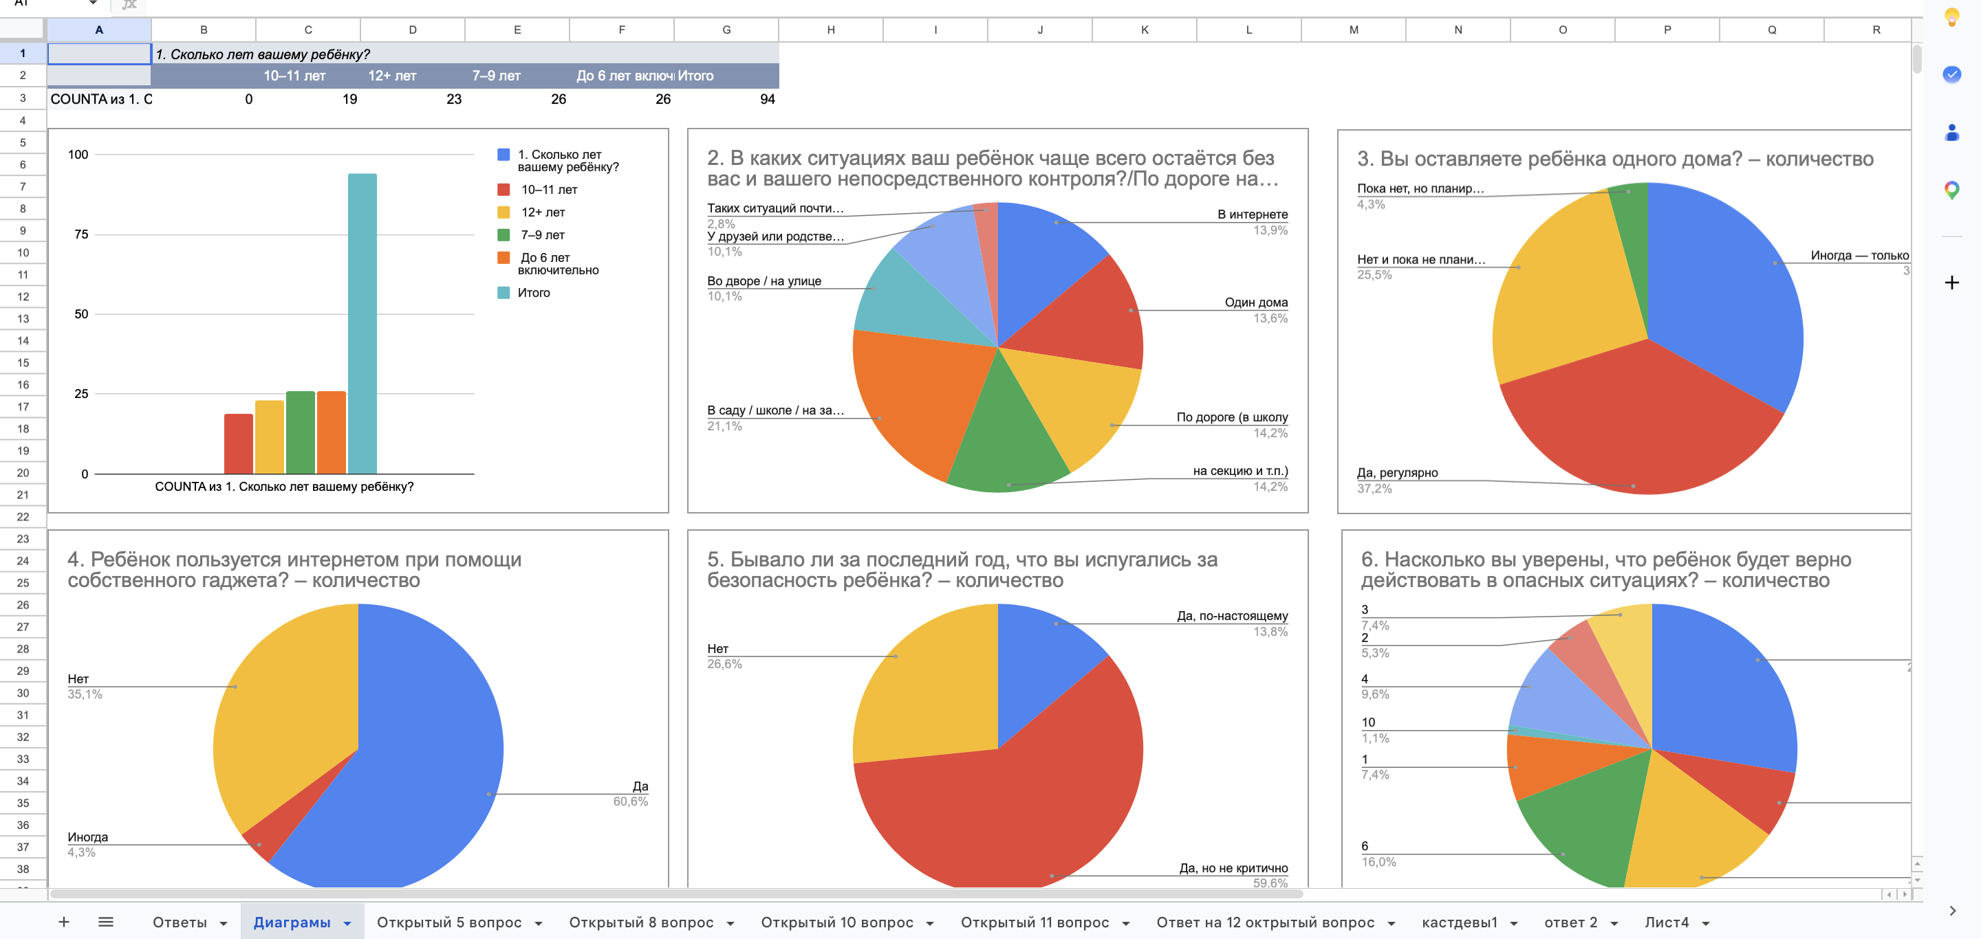
Task: Open Диаграмы tab dropdown arrow
Action: coord(347,923)
